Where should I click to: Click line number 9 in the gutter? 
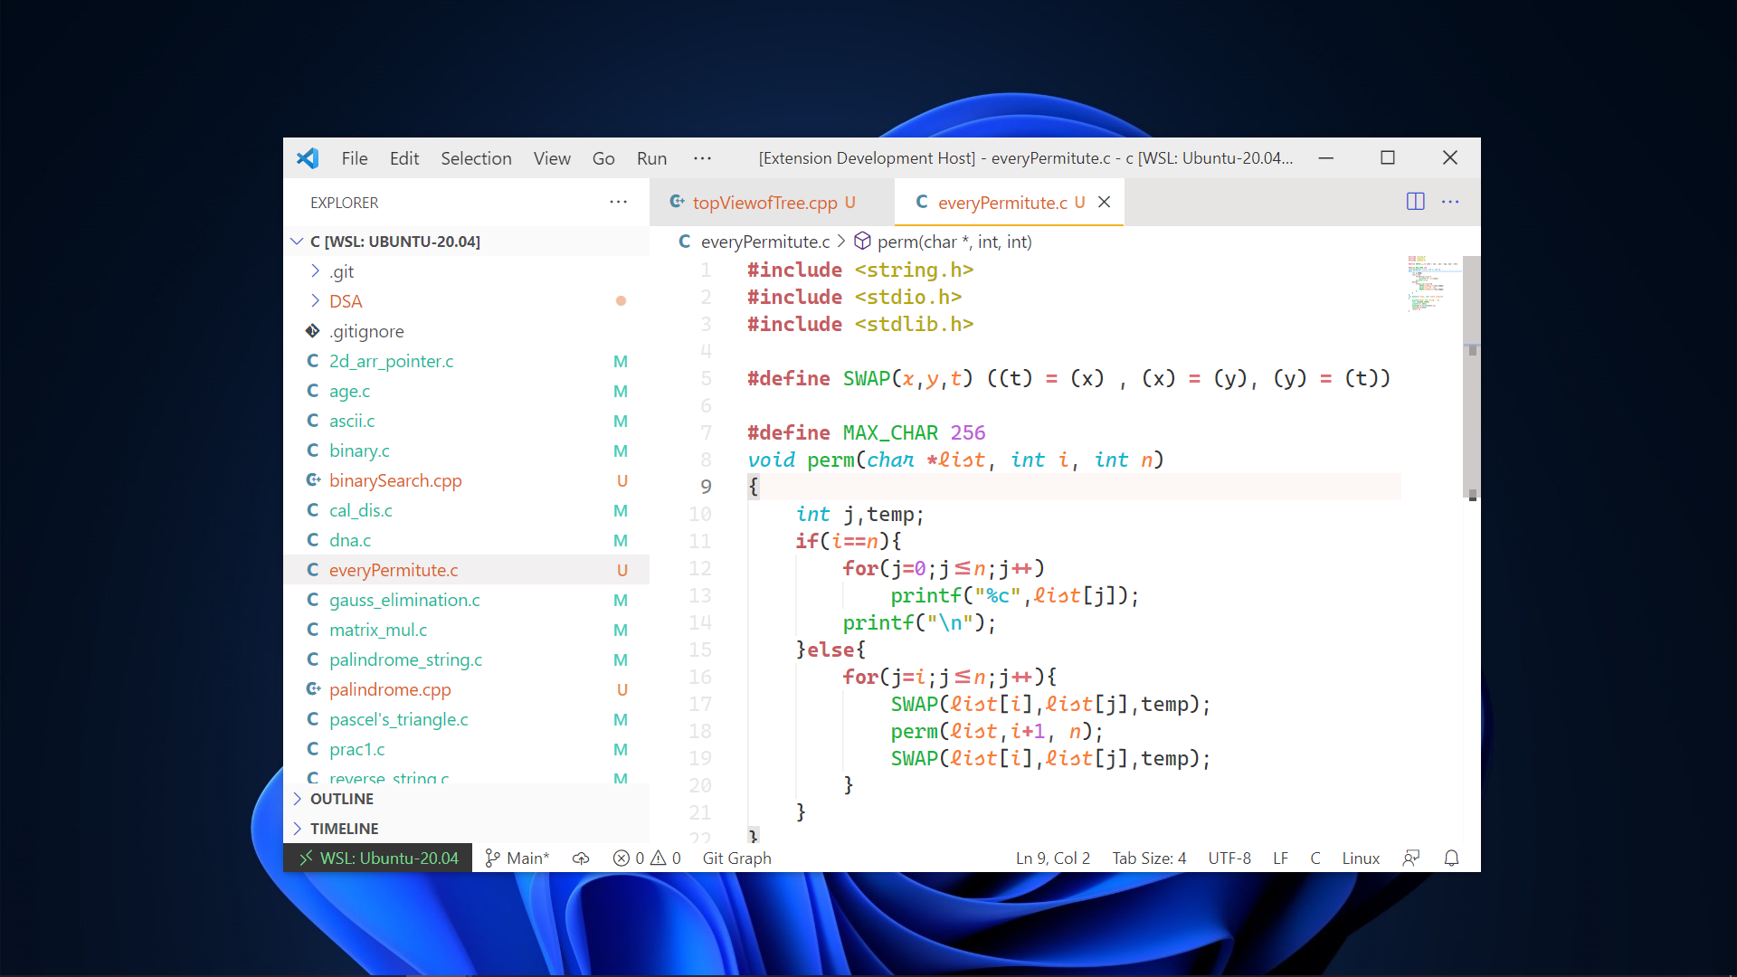[706, 487]
